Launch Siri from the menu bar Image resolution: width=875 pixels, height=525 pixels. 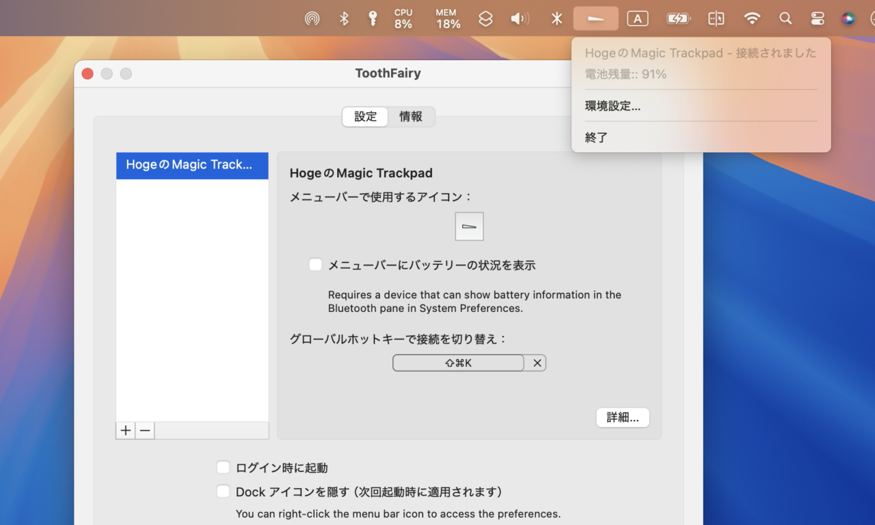tap(848, 18)
